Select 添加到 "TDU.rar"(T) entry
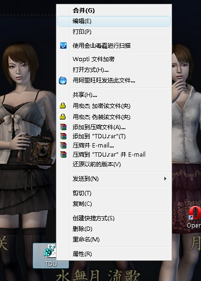The image size is (201, 281). point(114,136)
